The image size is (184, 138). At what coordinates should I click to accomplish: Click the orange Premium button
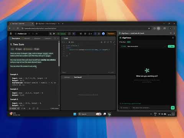pyautogui.click(x=111, y=34)
